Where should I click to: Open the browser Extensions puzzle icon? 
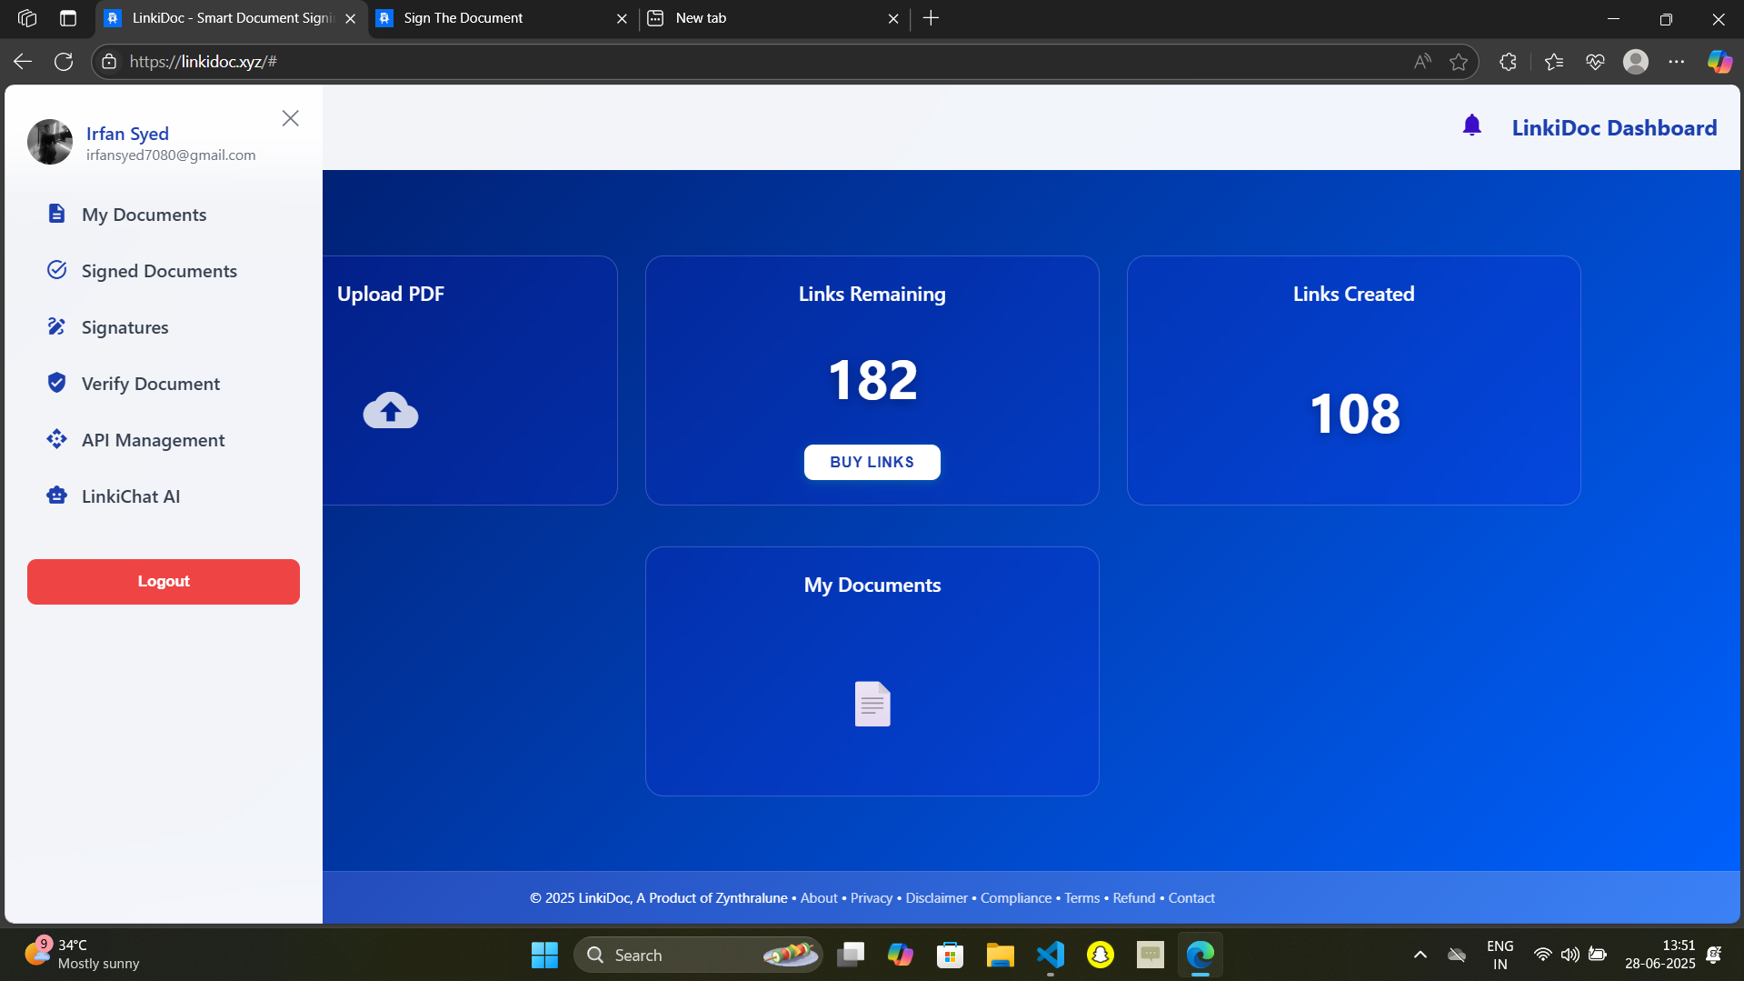tap(1508, 62)
